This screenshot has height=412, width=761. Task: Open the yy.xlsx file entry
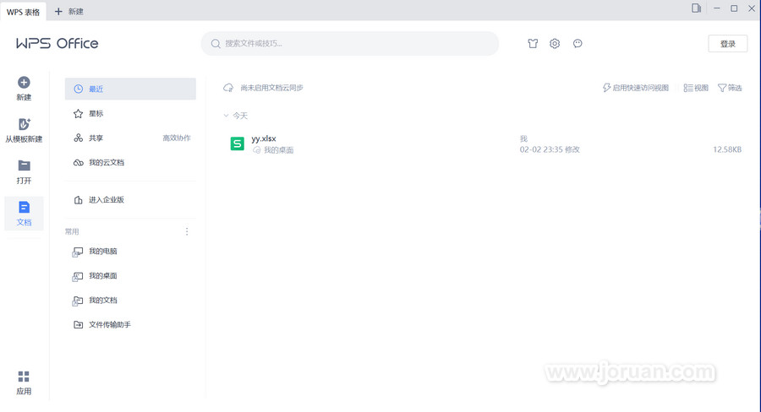(264, 138)
